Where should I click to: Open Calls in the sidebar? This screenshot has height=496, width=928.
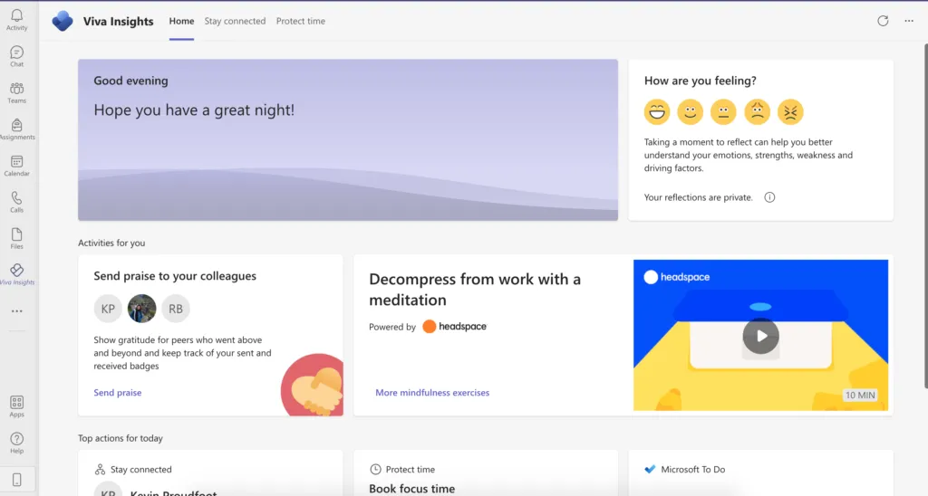16,202
